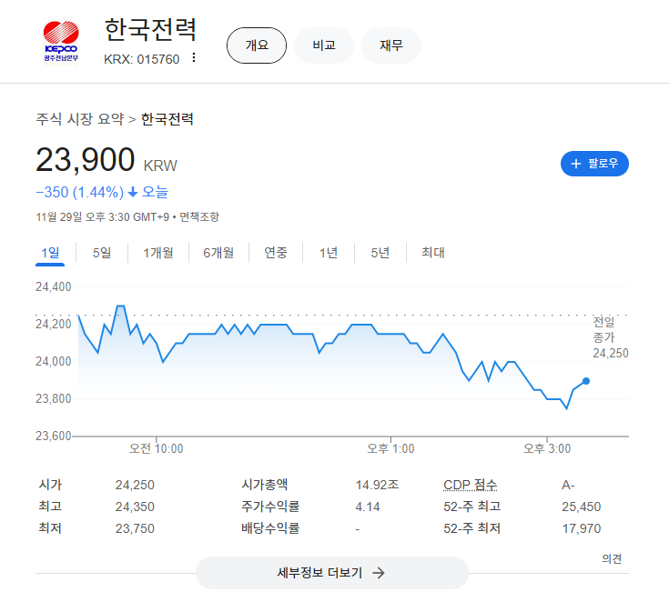Click the 주가수익률 value 4.14
Screen dimensions: 669x592
click(368, 507)
